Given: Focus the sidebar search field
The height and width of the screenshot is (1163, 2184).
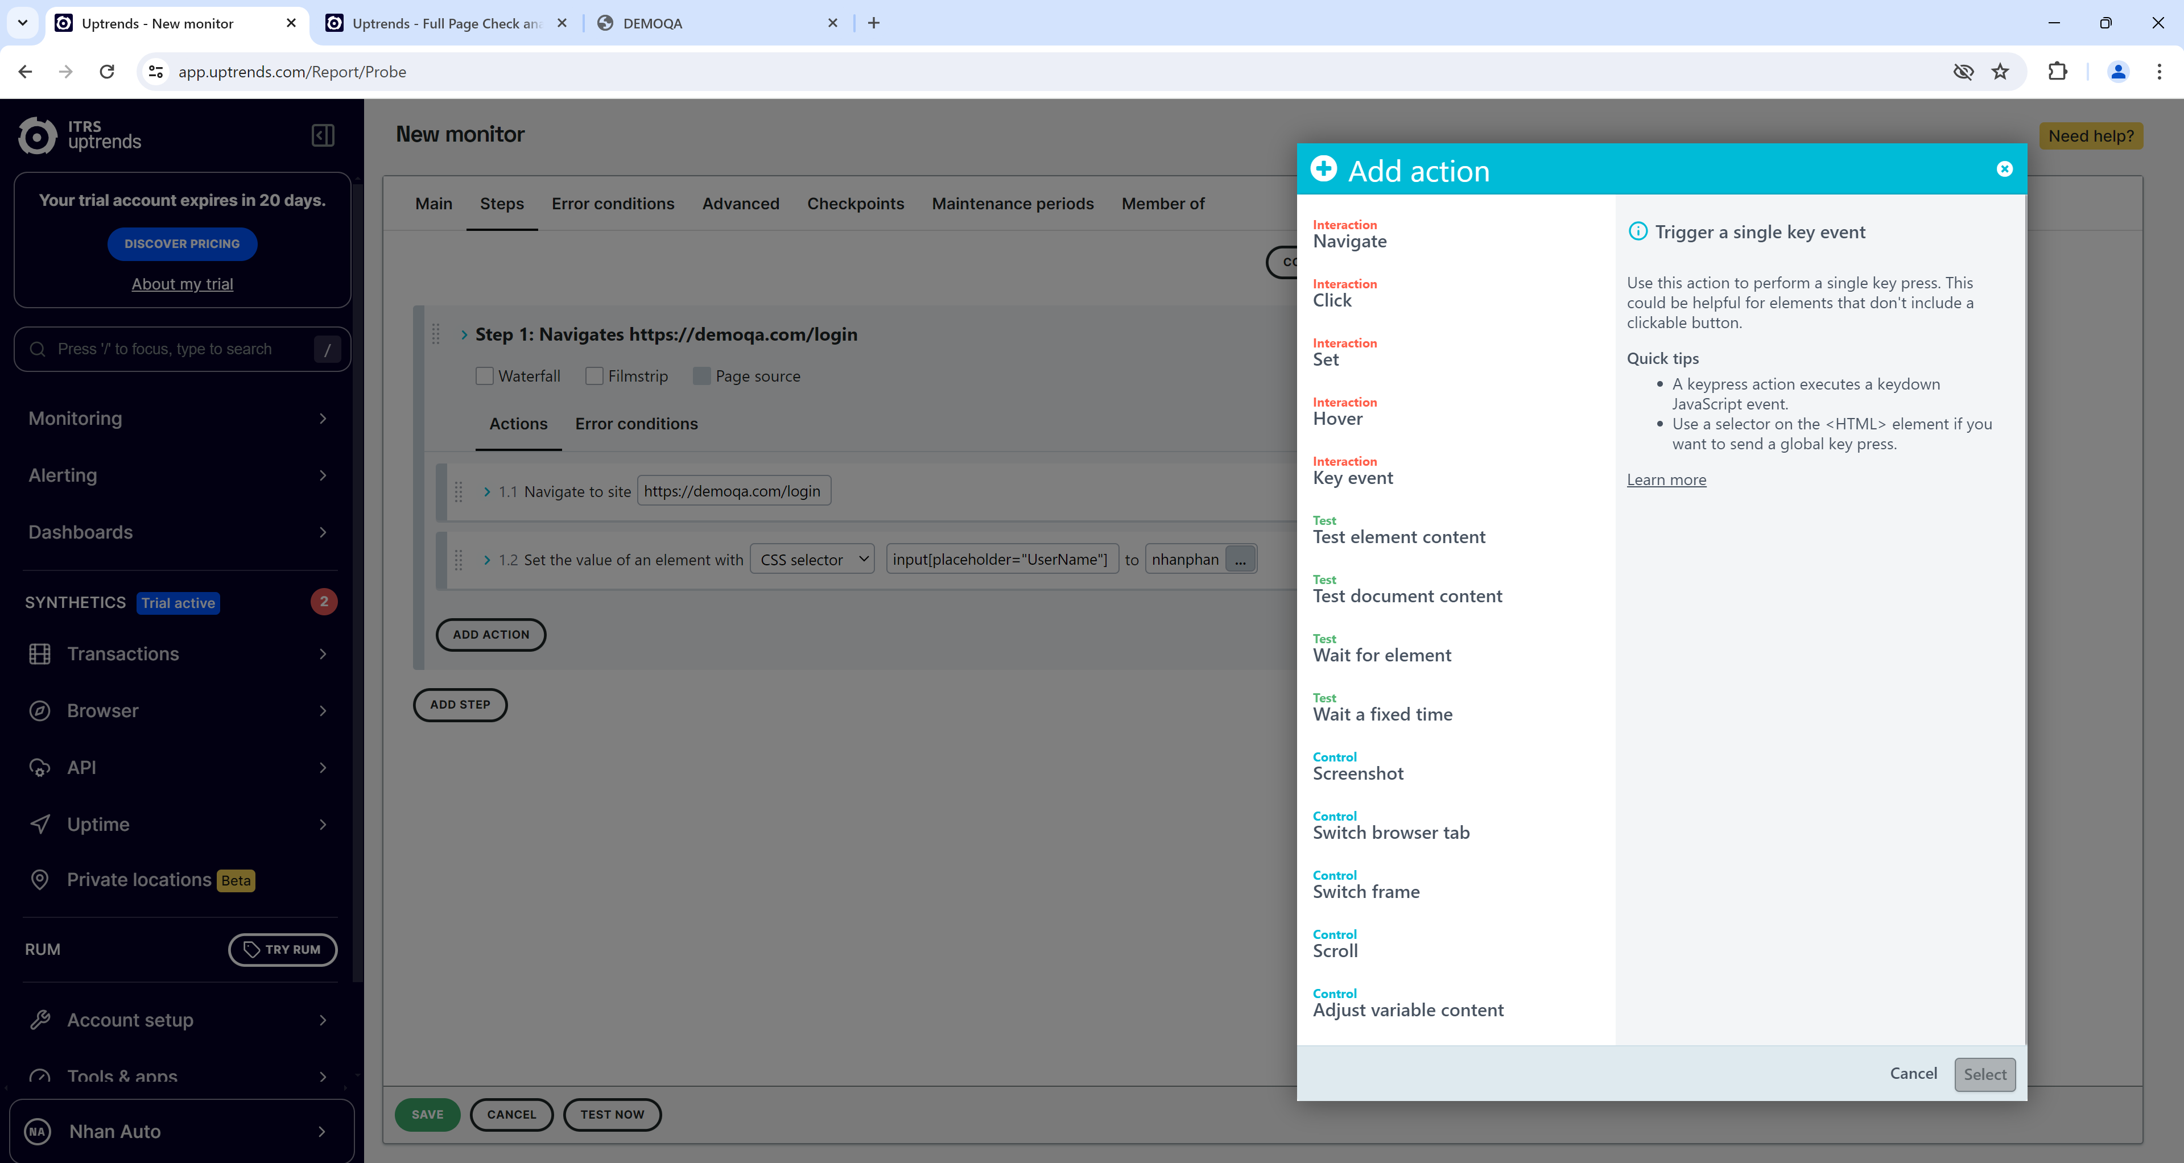Looking at the screenshot, I should tap(170, 349).
